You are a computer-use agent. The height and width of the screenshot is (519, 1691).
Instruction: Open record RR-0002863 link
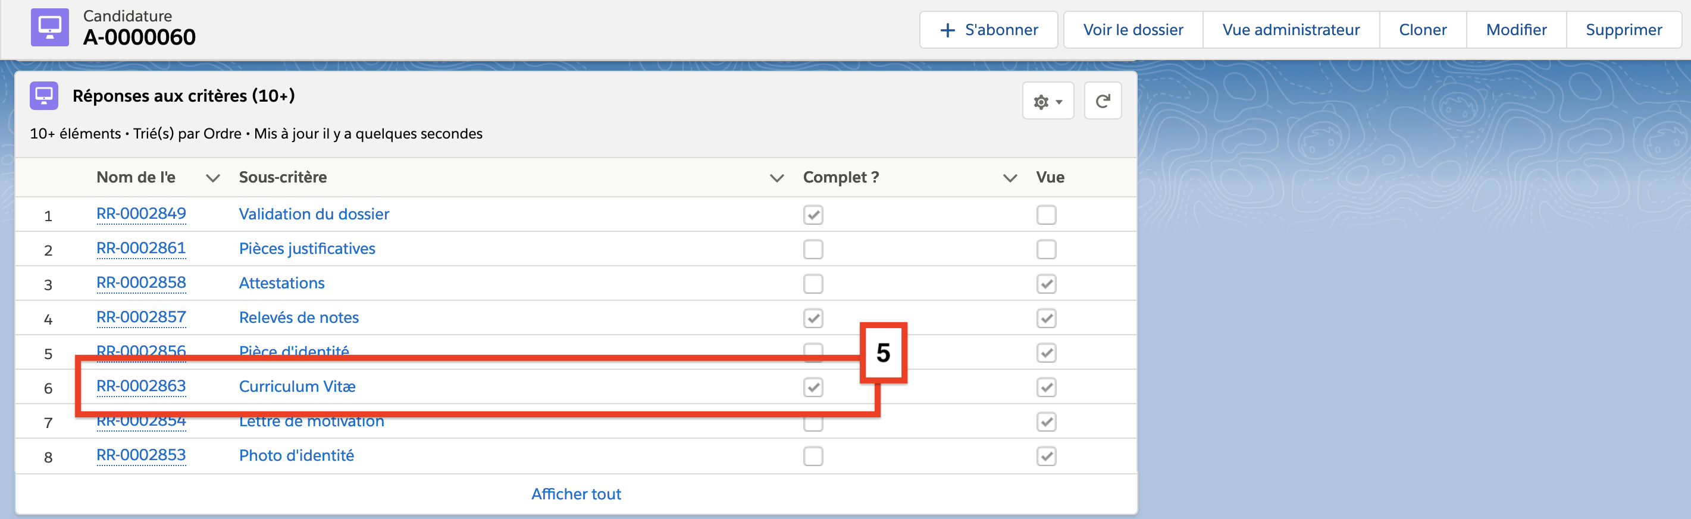(x=141, y=386)
